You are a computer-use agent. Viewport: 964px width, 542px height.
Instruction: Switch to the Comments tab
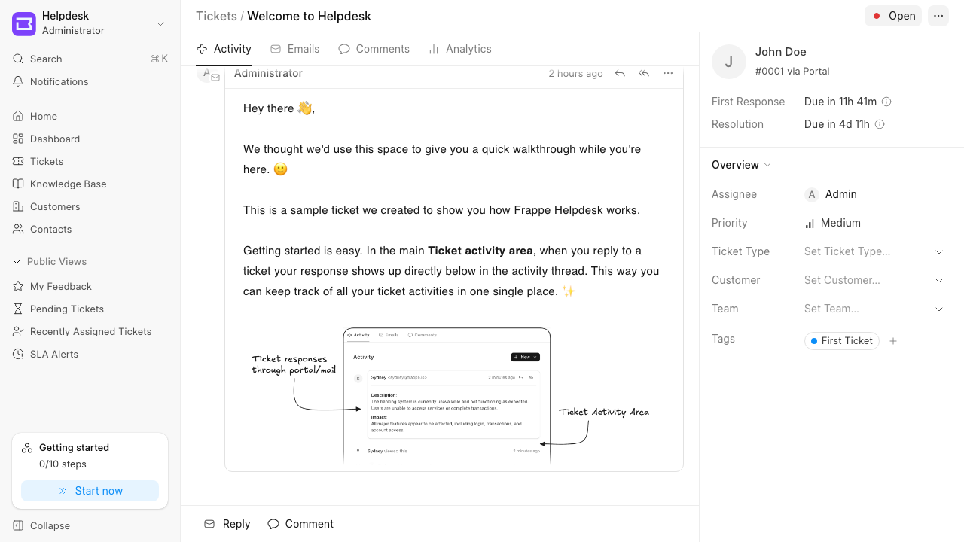374,49
